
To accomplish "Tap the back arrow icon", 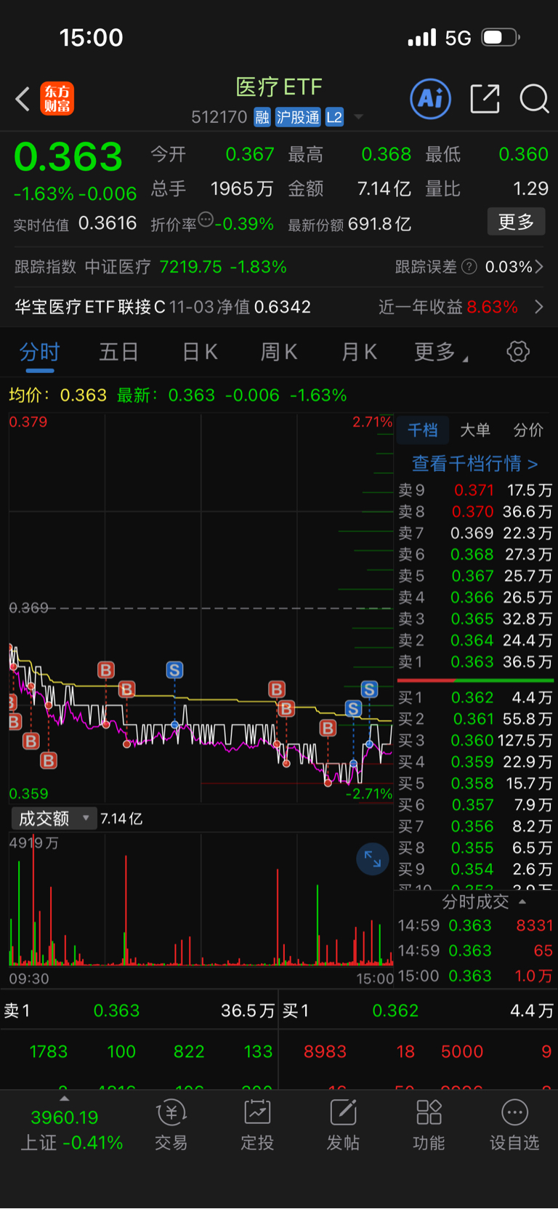I will point(23,99).
